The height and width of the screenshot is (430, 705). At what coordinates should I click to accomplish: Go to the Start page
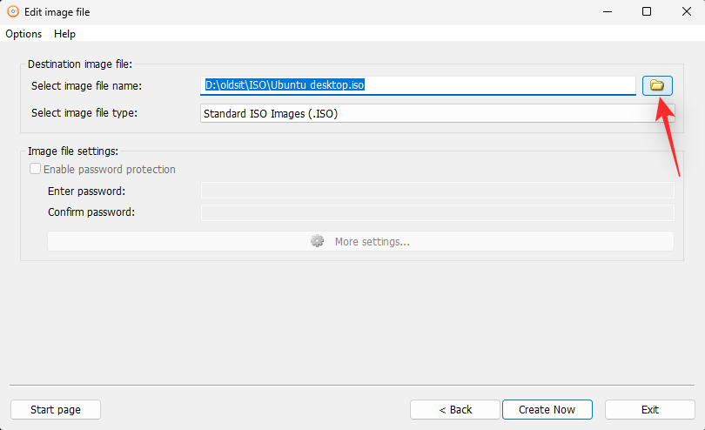pyautogui.click(x=56, y=410)
